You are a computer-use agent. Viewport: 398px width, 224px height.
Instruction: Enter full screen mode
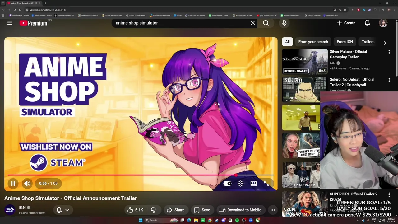click(266, 184)
